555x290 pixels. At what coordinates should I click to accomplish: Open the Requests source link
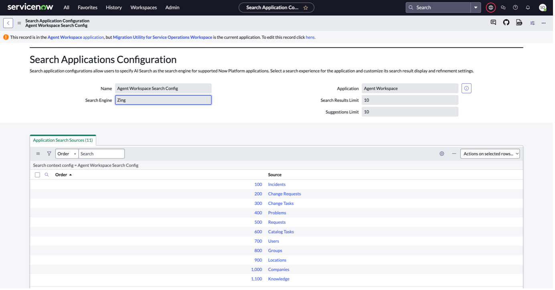coord(278,223)
